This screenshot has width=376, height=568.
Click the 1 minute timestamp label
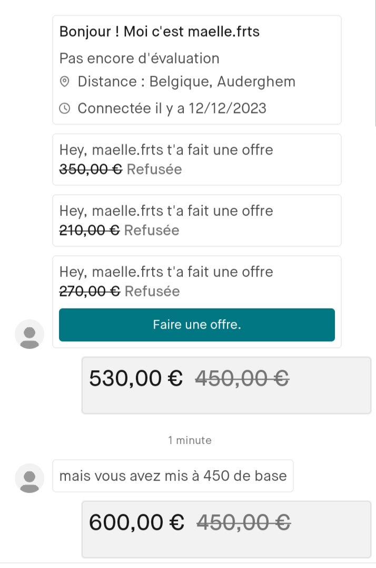[x=190, y=440]
